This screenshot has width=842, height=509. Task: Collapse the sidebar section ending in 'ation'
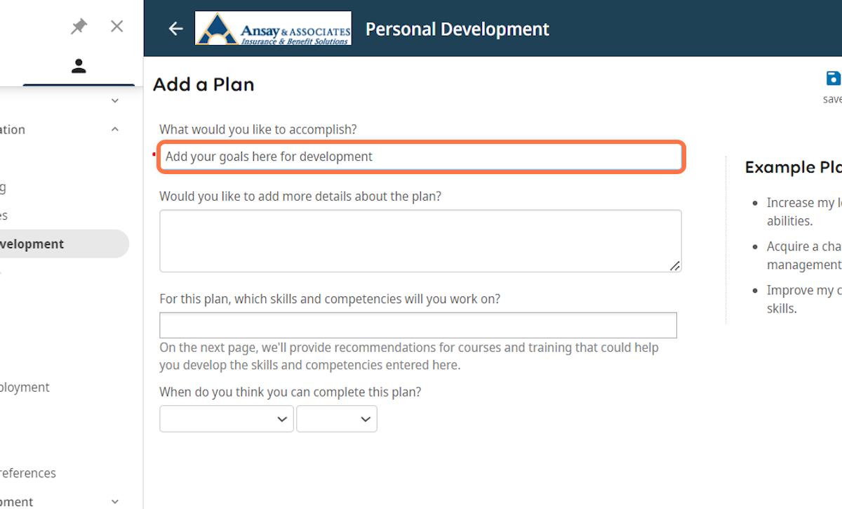pos(116,130)
